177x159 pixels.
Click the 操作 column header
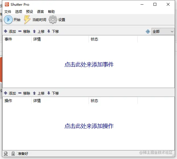click(17, 101)
